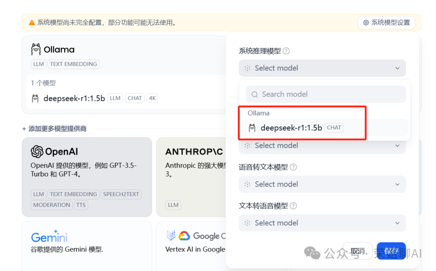Click the Gemini logo
This screenshot has height=271, width=436.
point(49,236)
